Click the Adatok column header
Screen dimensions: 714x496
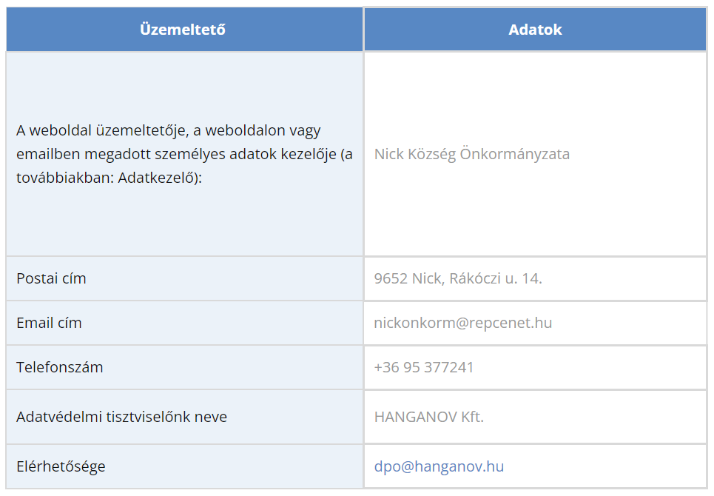click(536, 29)
